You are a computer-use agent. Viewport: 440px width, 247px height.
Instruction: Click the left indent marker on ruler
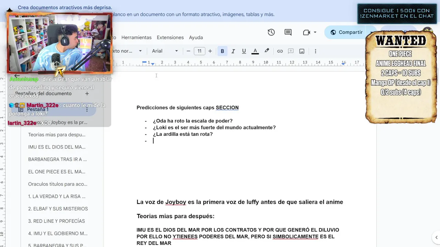click(153, 64)
